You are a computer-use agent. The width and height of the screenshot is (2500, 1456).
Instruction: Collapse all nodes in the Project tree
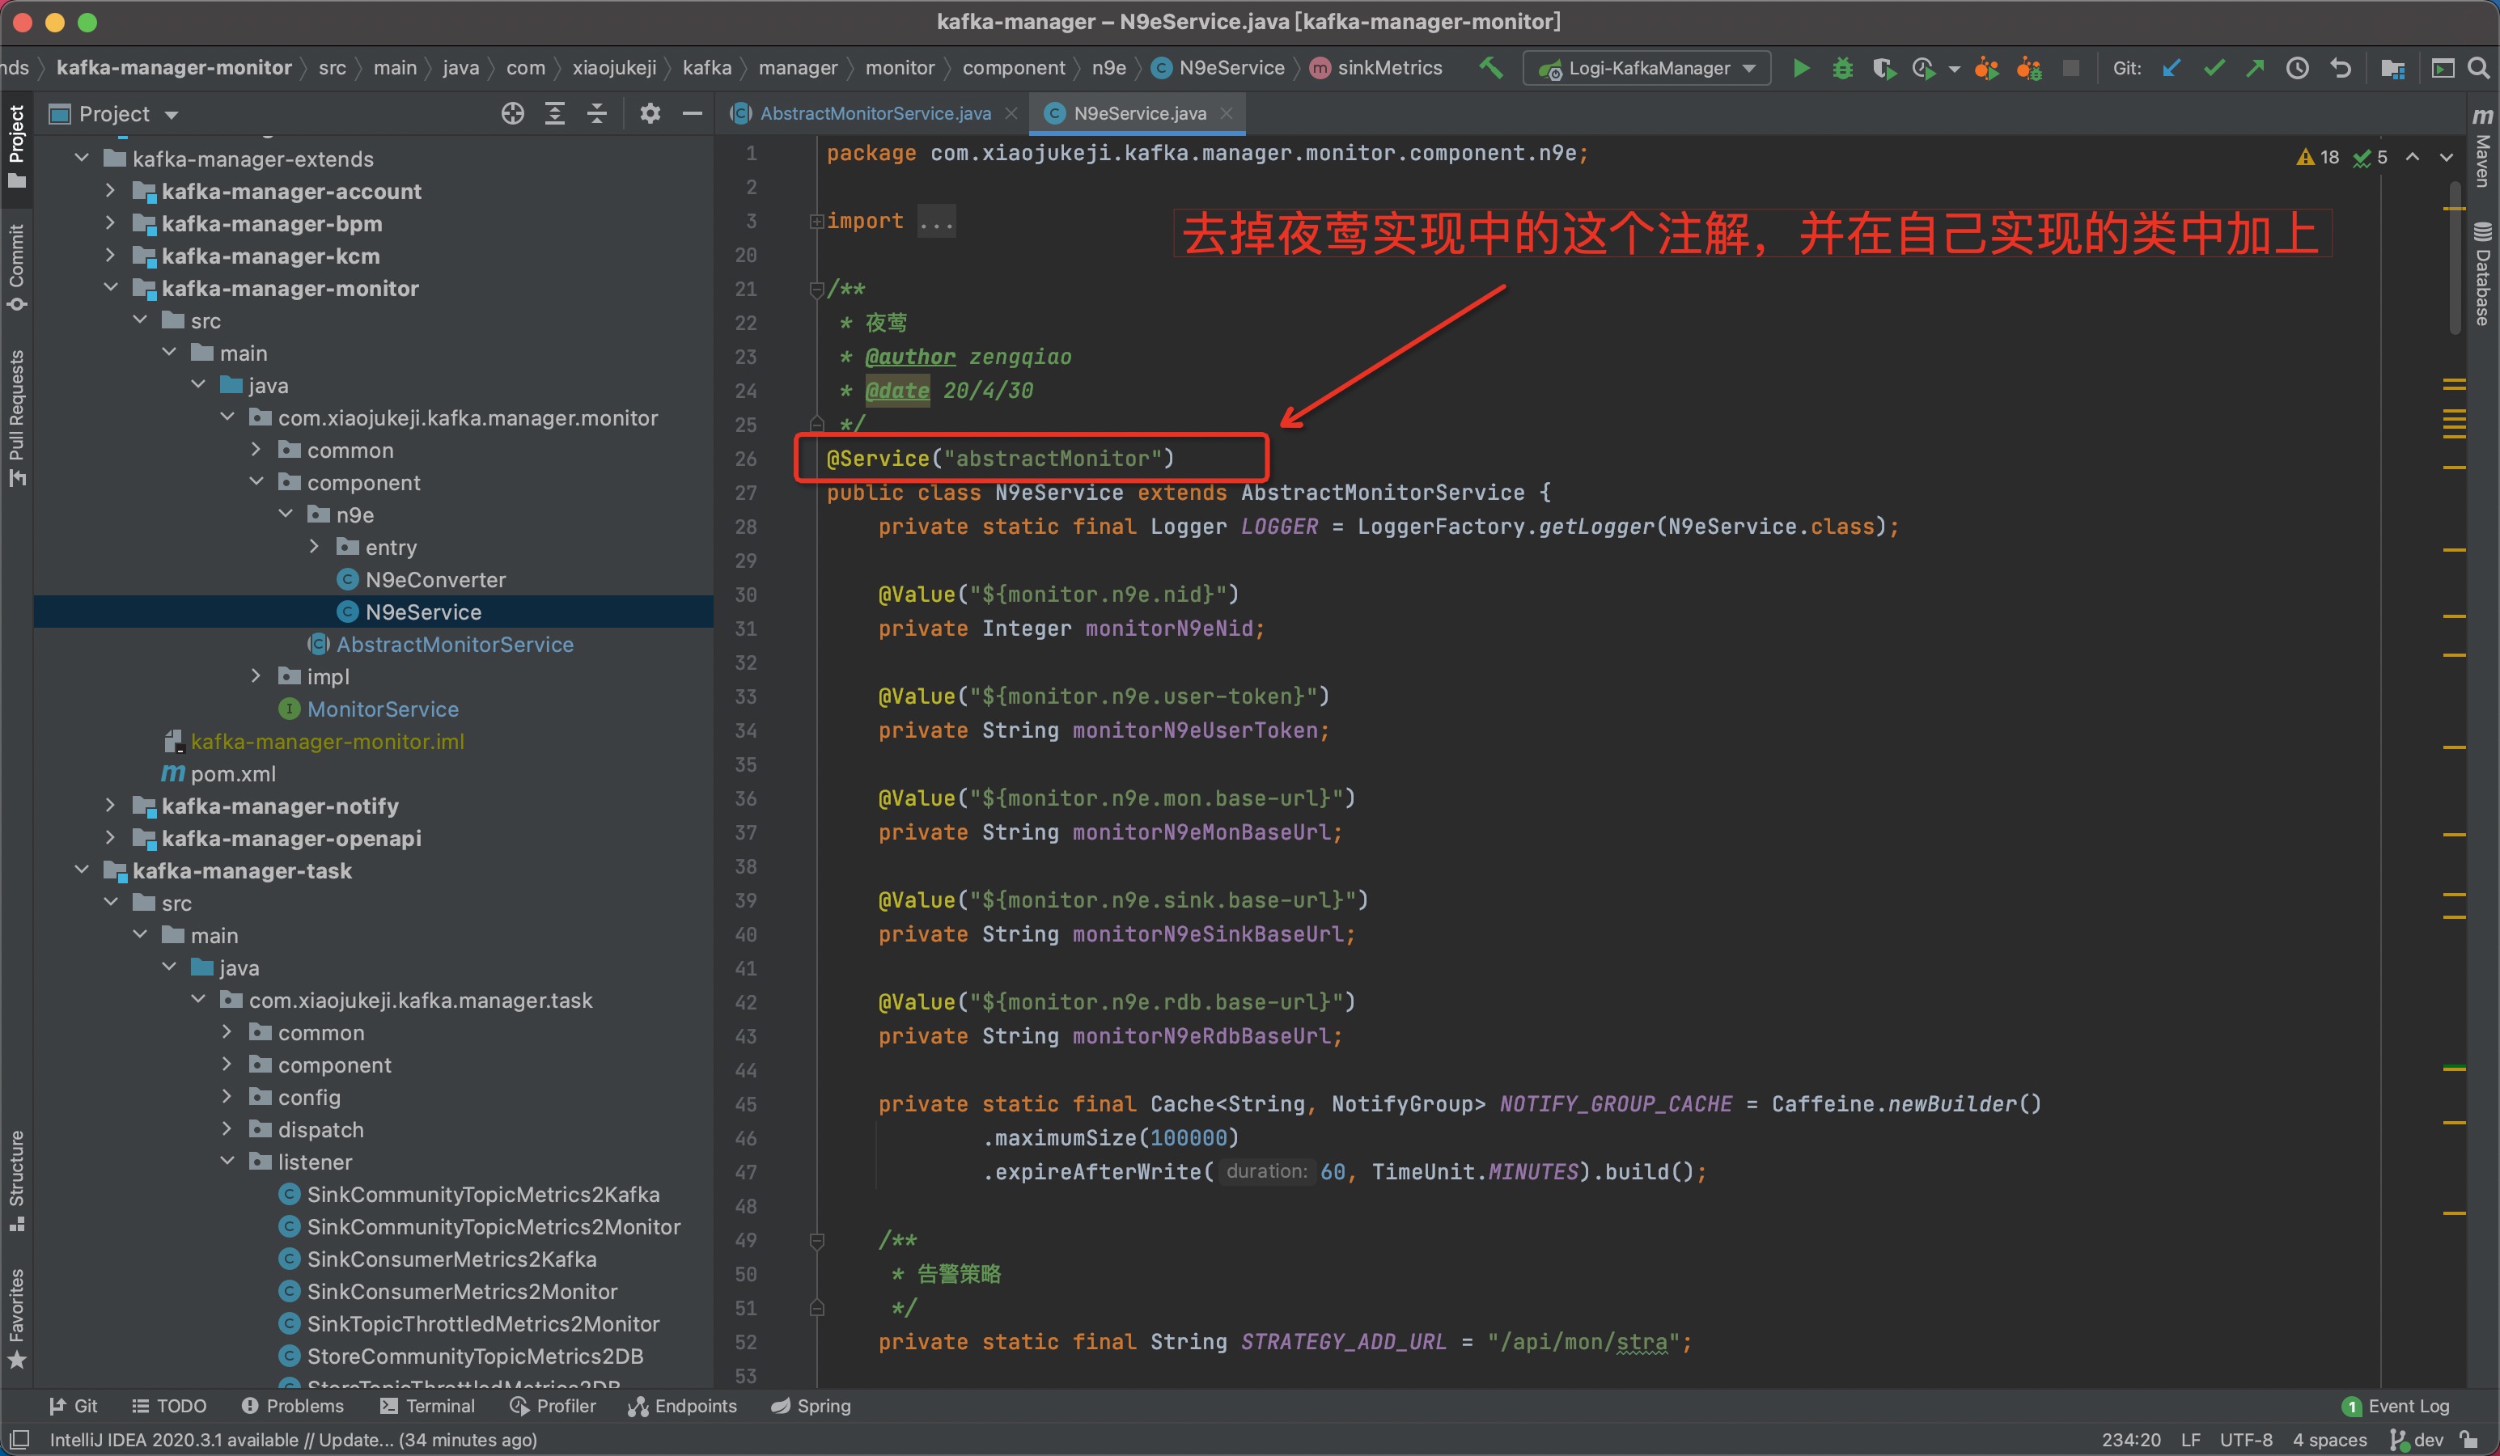pyautogui.click(x=596, y=112)
